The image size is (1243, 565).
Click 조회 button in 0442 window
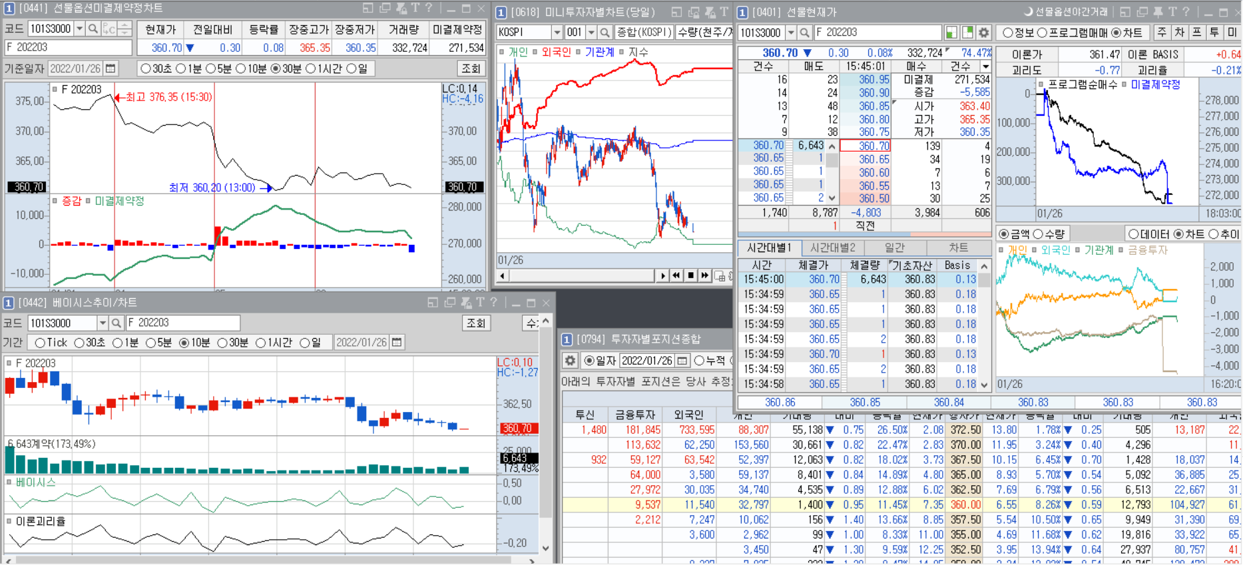point(476,323)
